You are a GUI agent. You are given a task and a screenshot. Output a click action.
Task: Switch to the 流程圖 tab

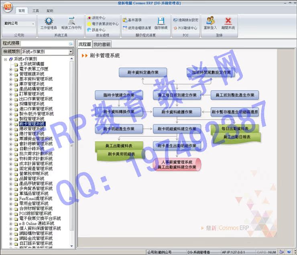(x=84, y=44)
